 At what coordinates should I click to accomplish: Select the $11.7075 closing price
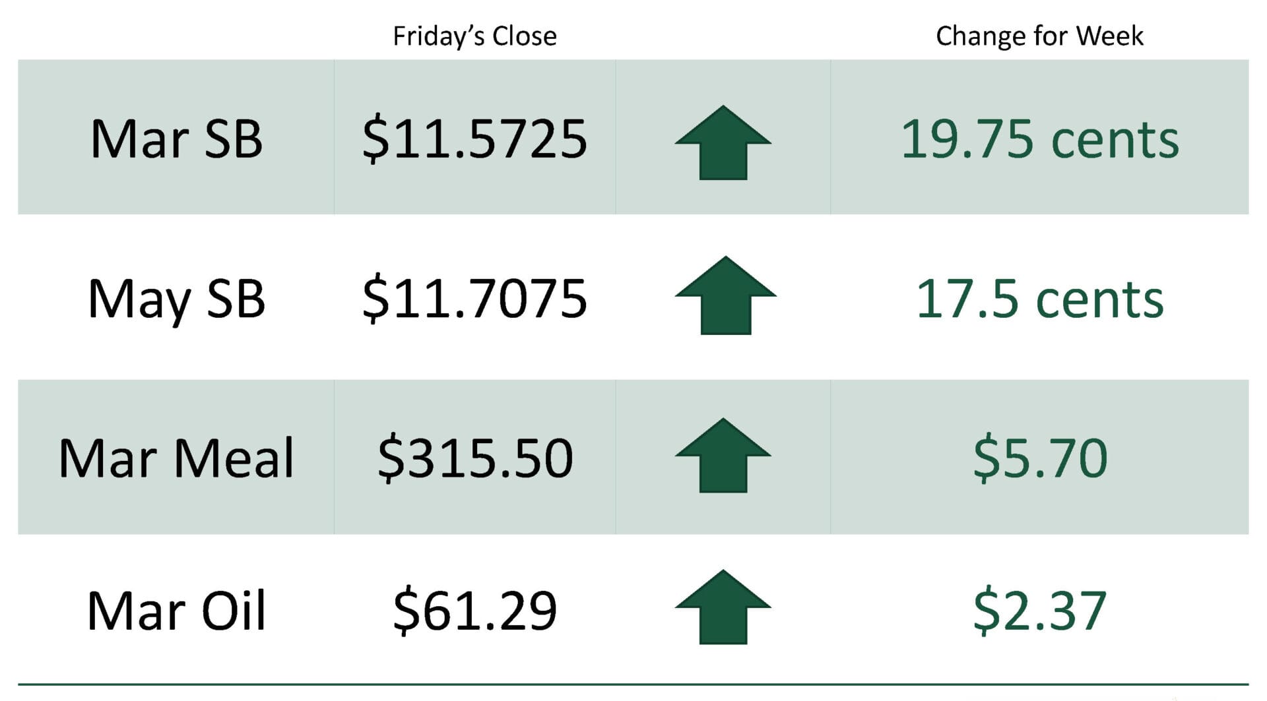click(474, 299)
